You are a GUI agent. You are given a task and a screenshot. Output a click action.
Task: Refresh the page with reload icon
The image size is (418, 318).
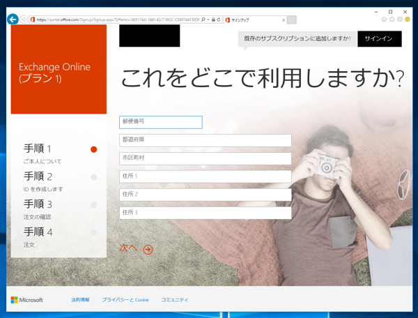point(219,20)
